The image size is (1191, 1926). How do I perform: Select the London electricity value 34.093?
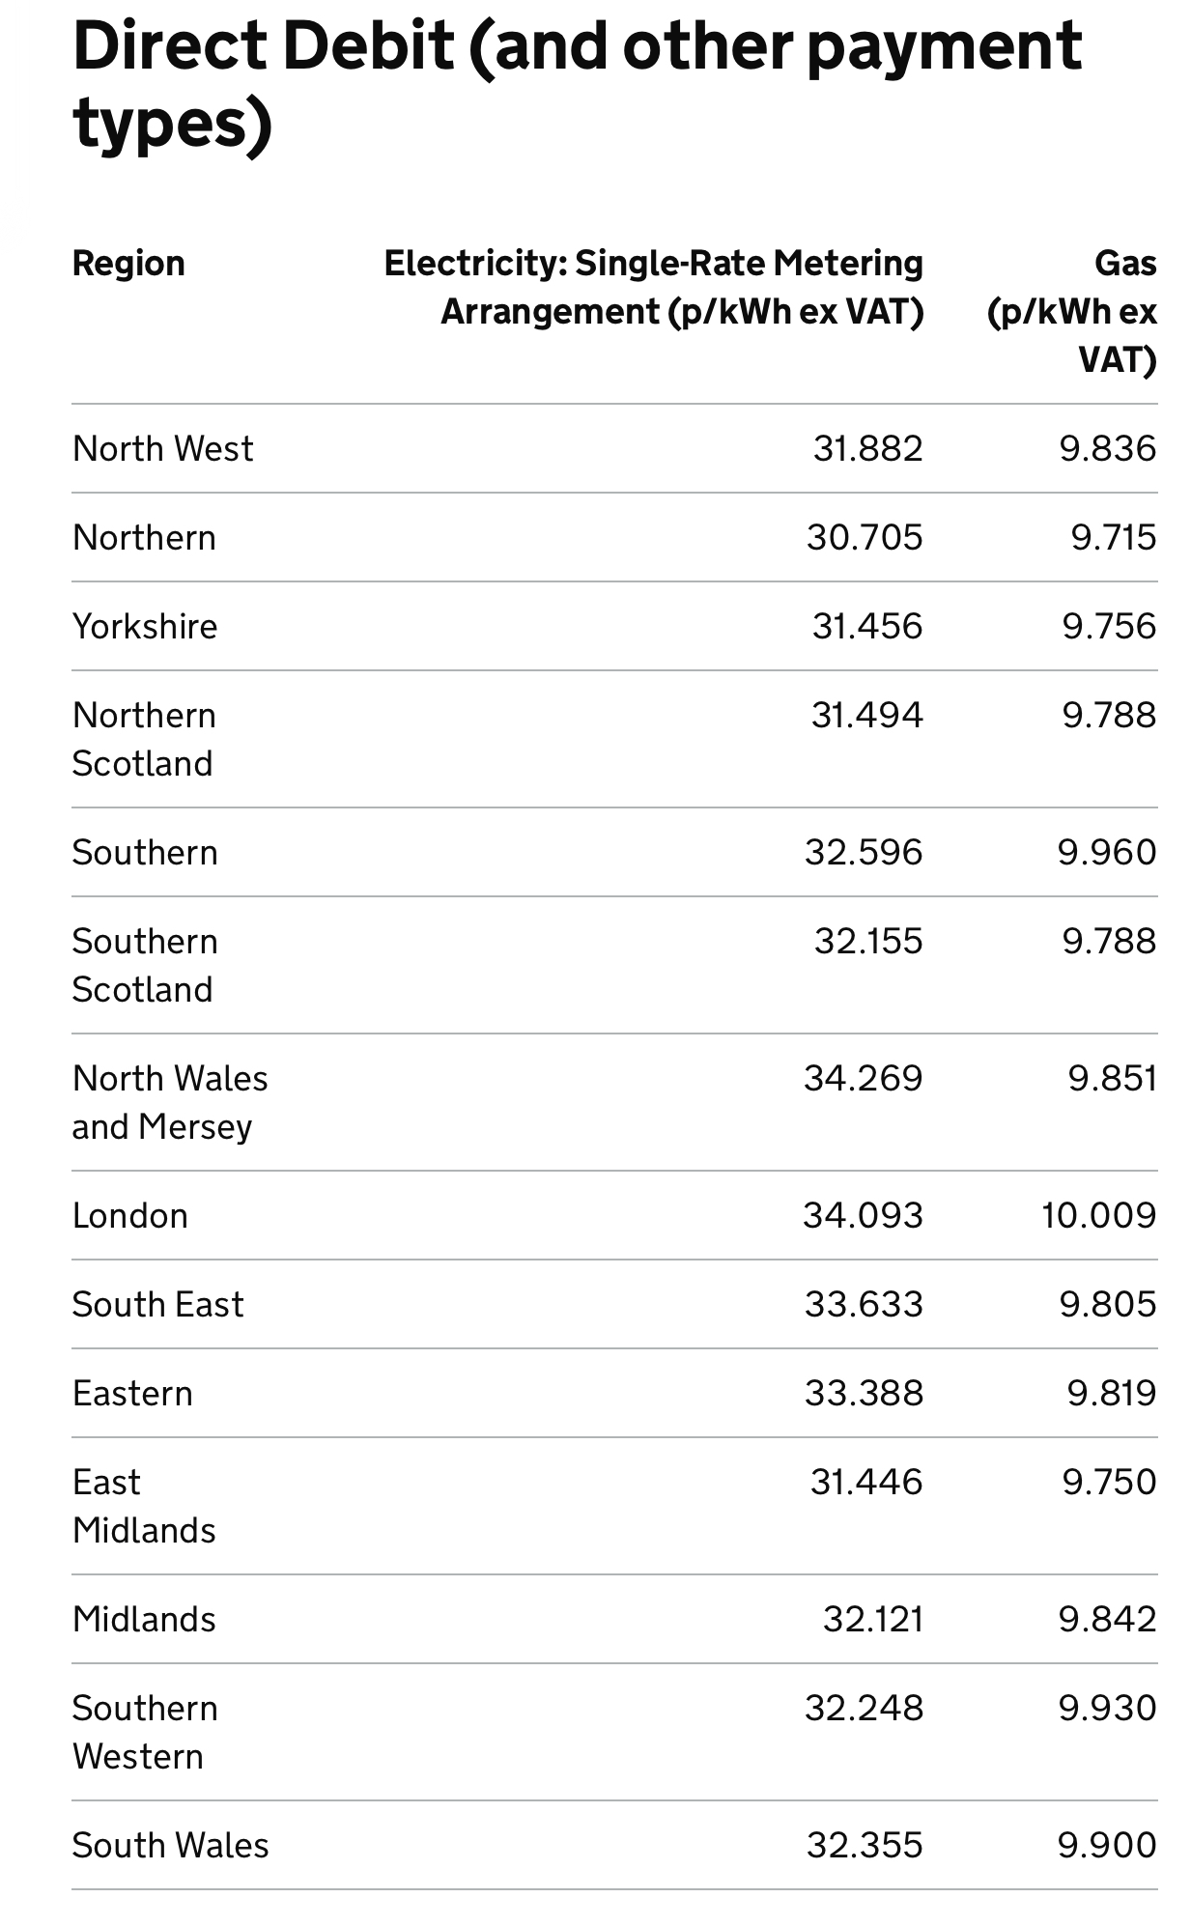pos(863,1216)
